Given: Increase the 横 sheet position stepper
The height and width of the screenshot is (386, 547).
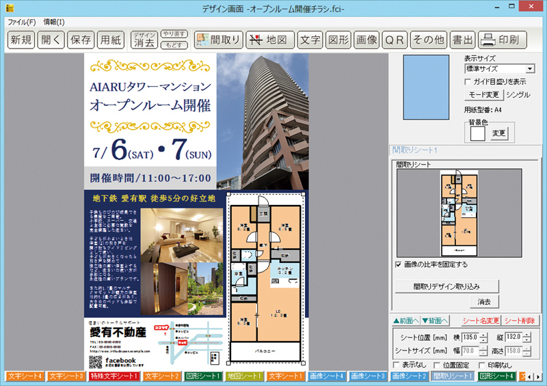Looking at the screenshot, I should [x=484, y=334].
